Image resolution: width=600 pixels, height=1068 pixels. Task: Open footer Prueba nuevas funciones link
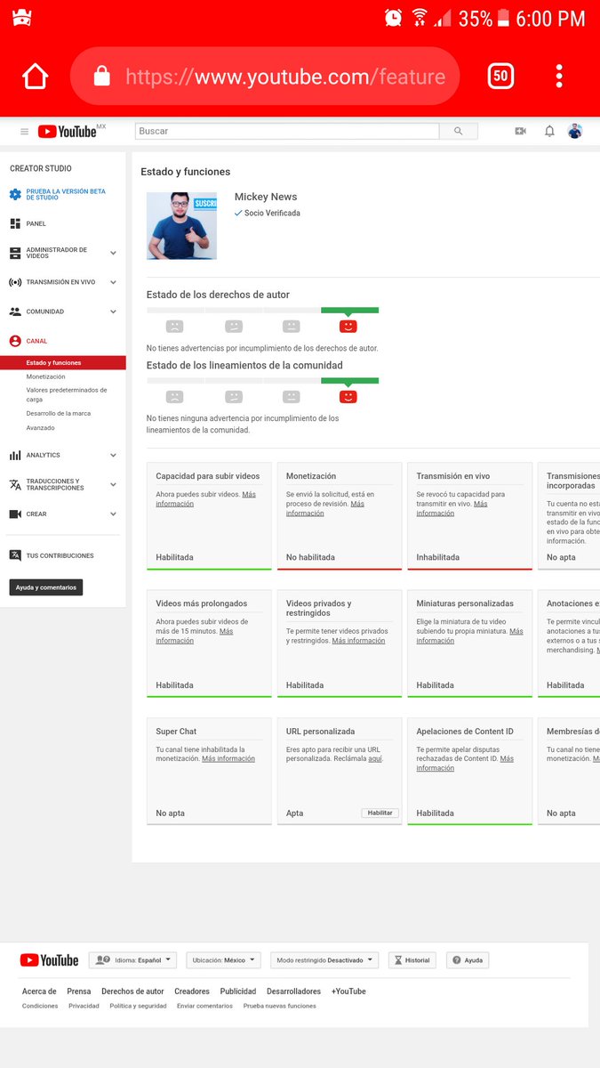click(x=279, y=1006)
